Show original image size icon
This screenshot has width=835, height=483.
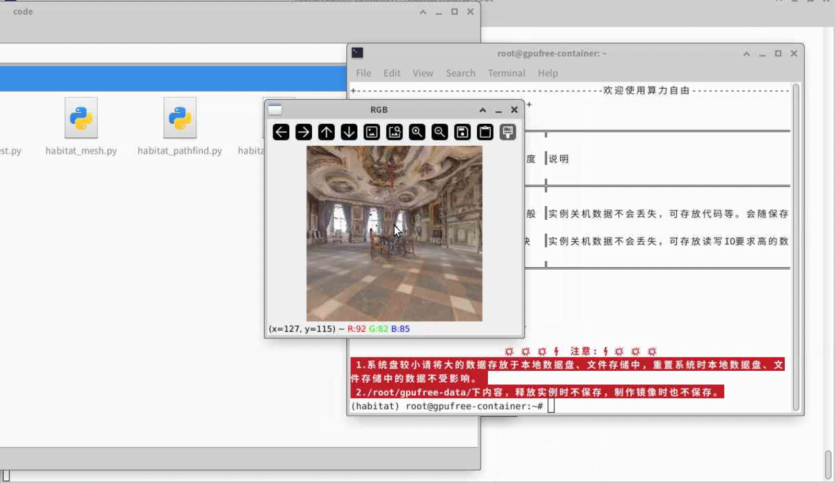click(372, 132)
